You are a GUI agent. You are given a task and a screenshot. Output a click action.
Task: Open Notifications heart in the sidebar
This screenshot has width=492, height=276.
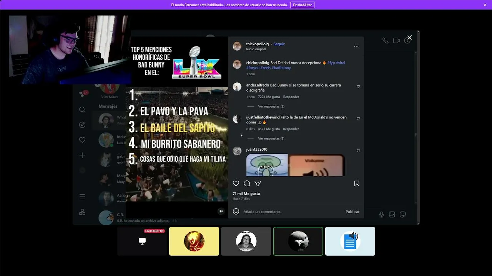pyautogui.click(x=82, y=140)
